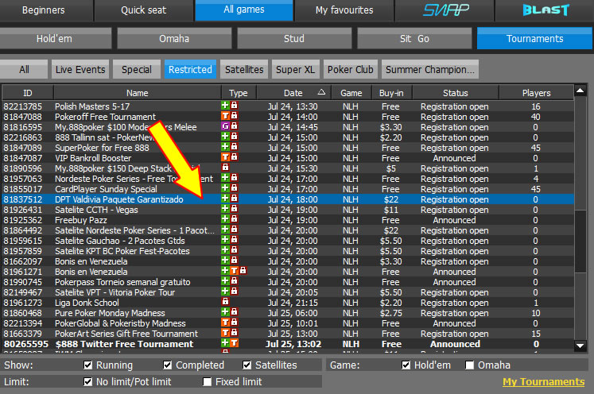The image size is (594, 394).
Task: Switch to the Sit & Go tab
Action: [x=413, y=38]
